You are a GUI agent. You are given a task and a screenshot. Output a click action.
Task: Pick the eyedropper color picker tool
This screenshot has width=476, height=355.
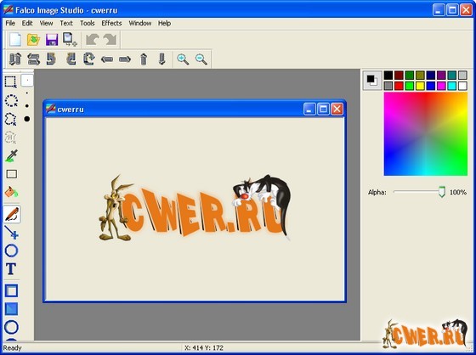click(x=12, y=155)
